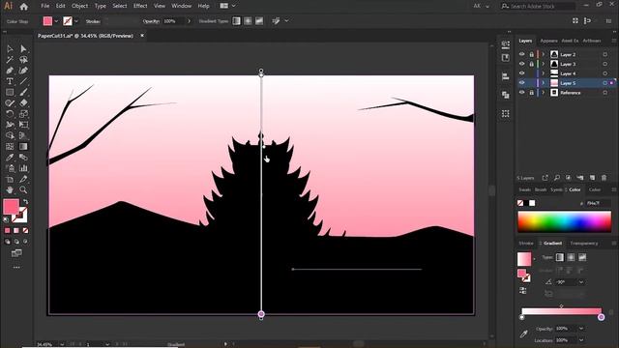Open fill color dropdown in control bar
Screen dimensions: 619x348
(x=56, y=21)
